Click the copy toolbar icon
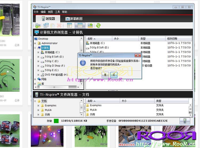Screen dimensions: 200x148 tap(46, 25)
